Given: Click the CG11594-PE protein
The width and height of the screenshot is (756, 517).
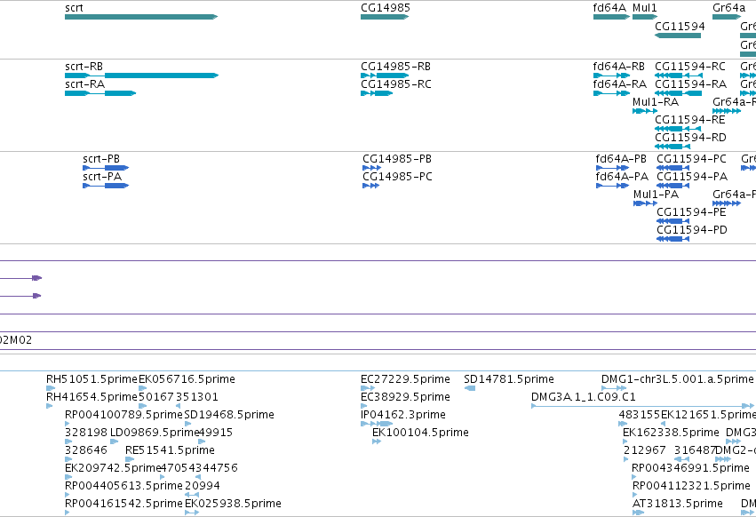Looking at the screenshot, I should click(672, 221).
